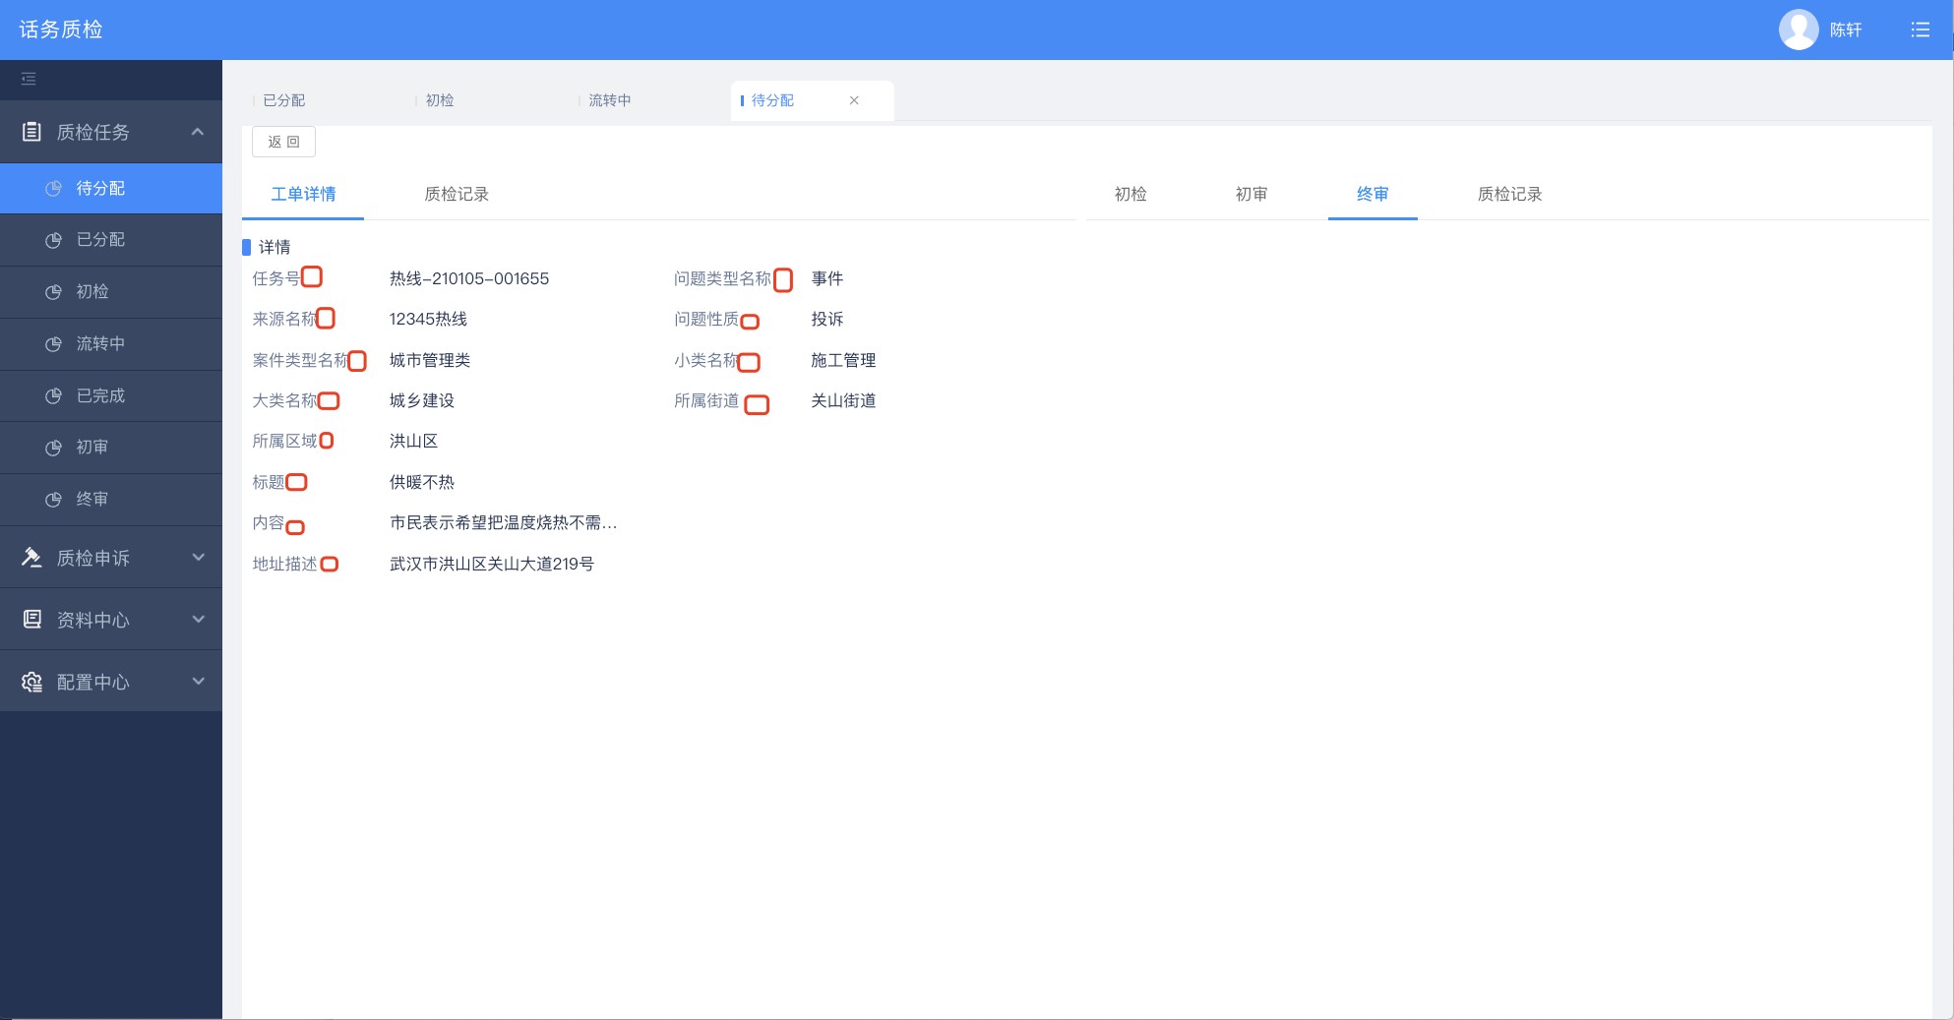Switch to the 初检 page tab in tab bar
Viewport: 1954px width, 1020px height.
point(440,100)
